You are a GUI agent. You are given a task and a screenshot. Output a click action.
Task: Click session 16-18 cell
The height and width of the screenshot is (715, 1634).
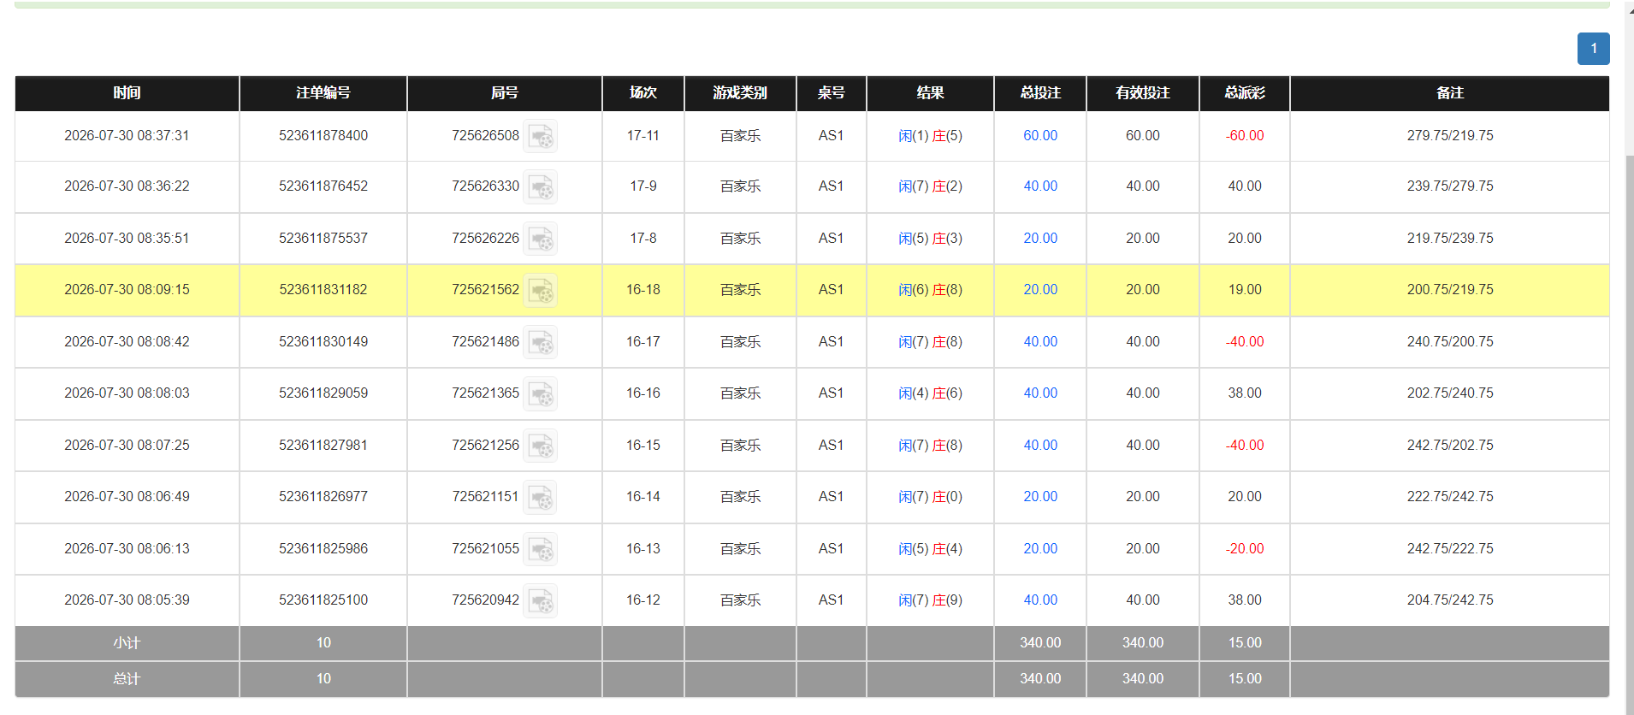click(643, 290)
